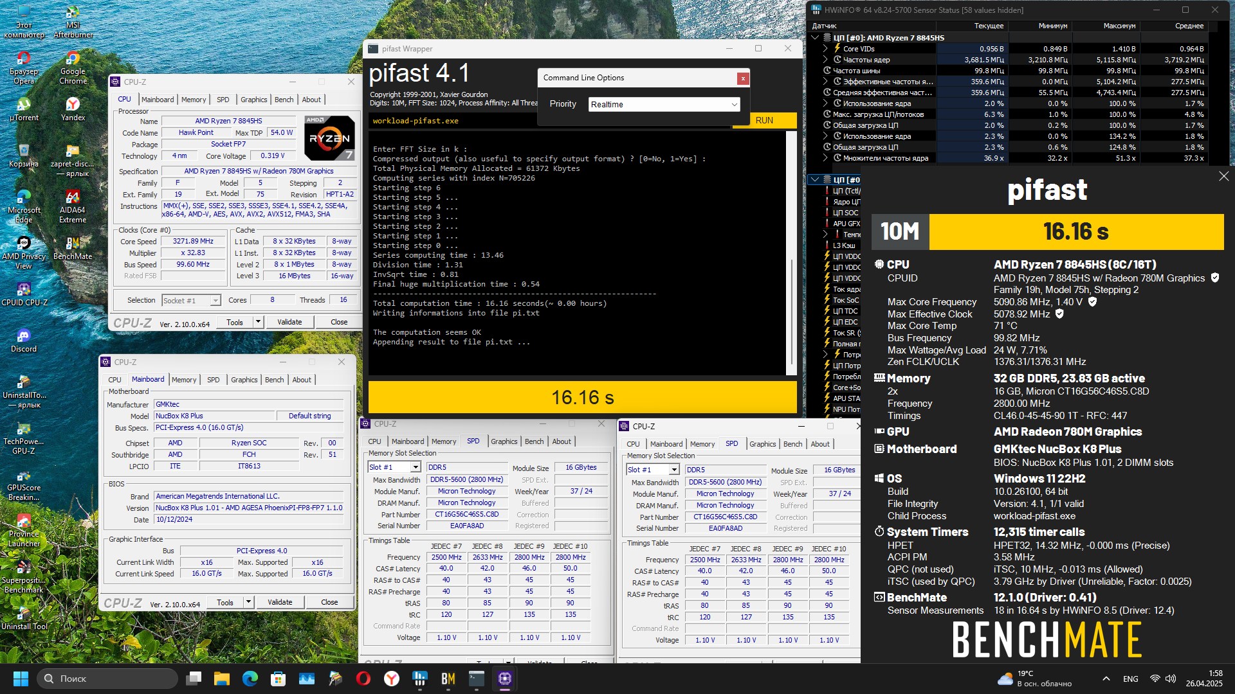Open the Socket #1 selection dropdown in CPU-Z

coord(191,300)
